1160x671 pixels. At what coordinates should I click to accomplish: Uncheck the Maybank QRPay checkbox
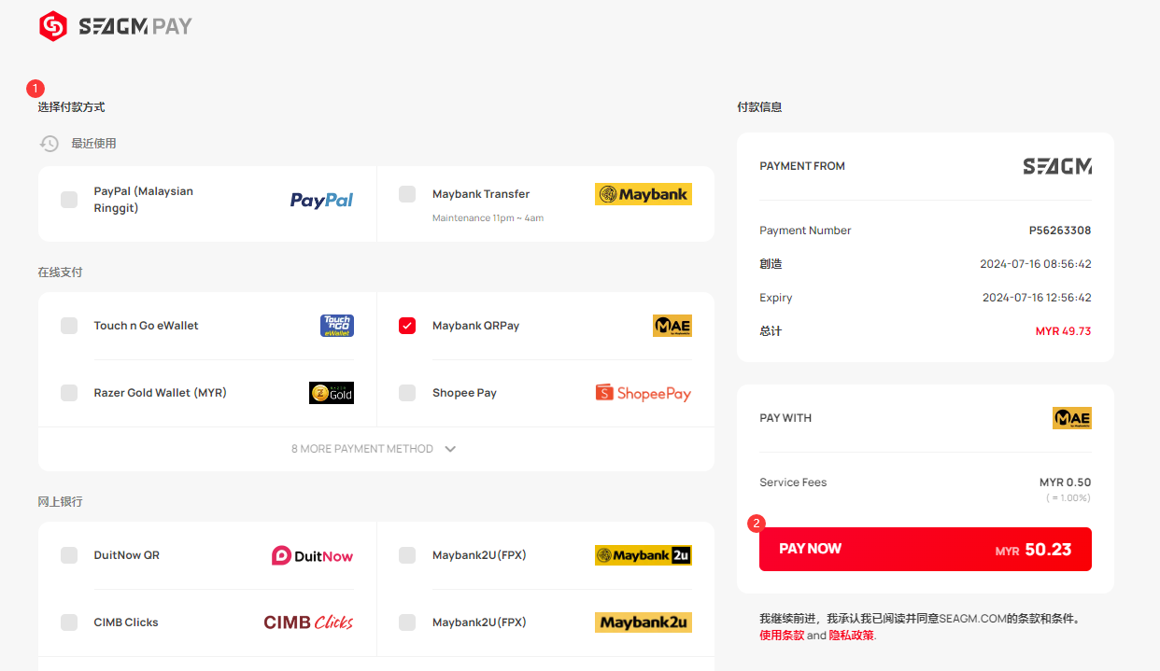point(407,326)
